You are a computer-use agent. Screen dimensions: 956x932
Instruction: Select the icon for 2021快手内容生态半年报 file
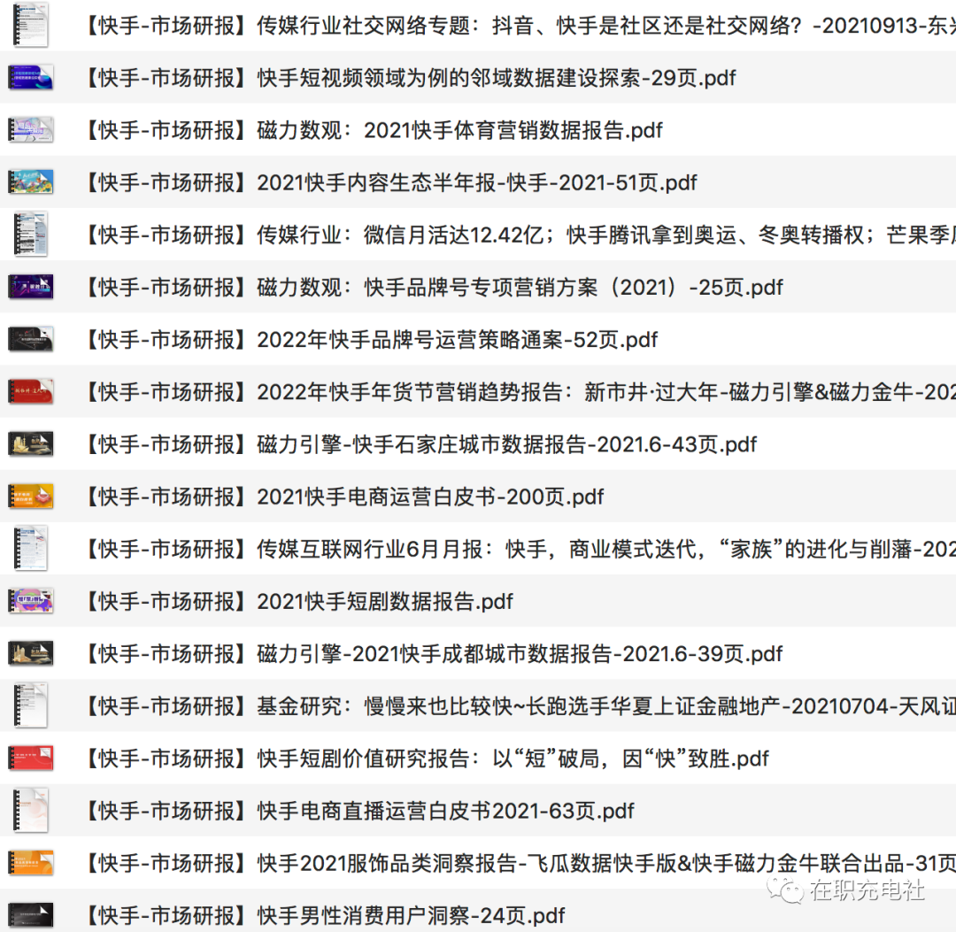click(x=30, y=183)
